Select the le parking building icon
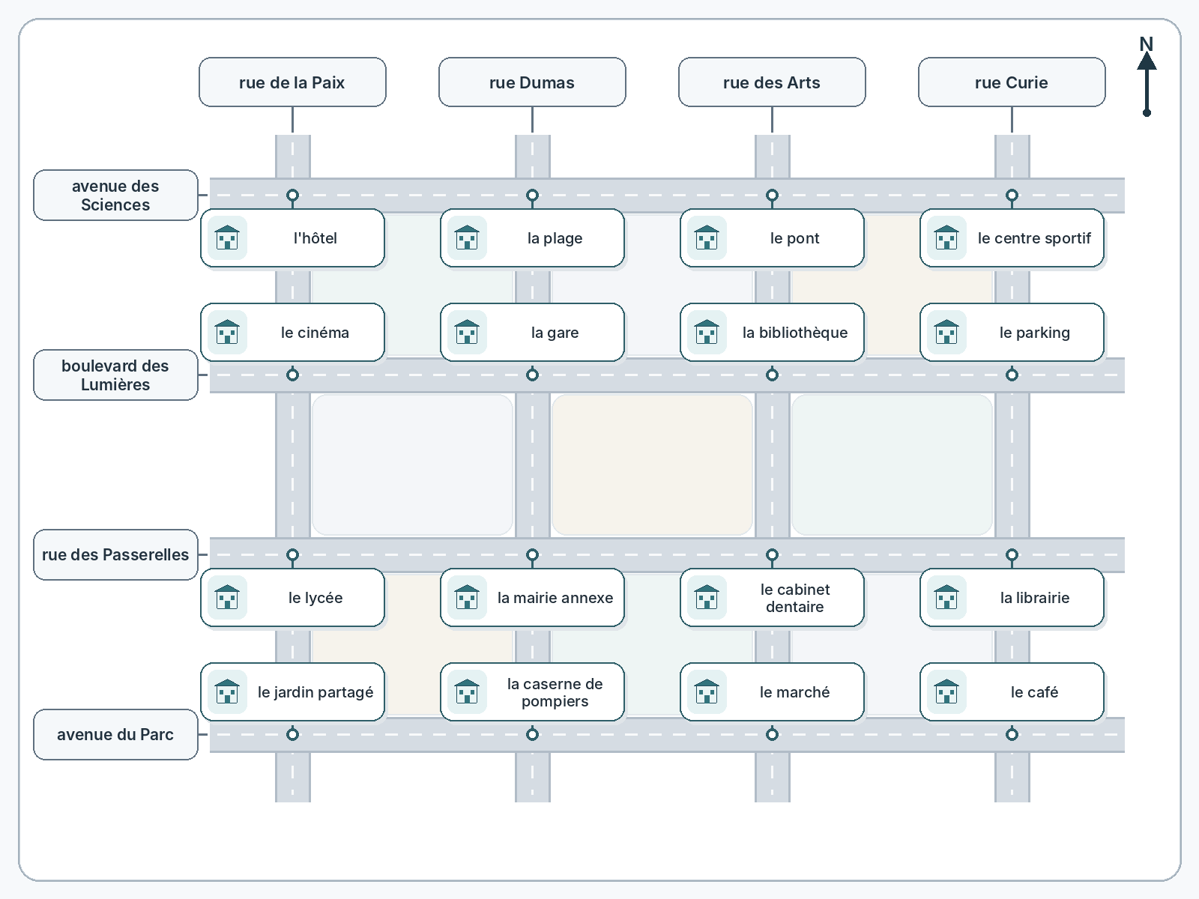 pyautogui.click(x=946, y=333)
